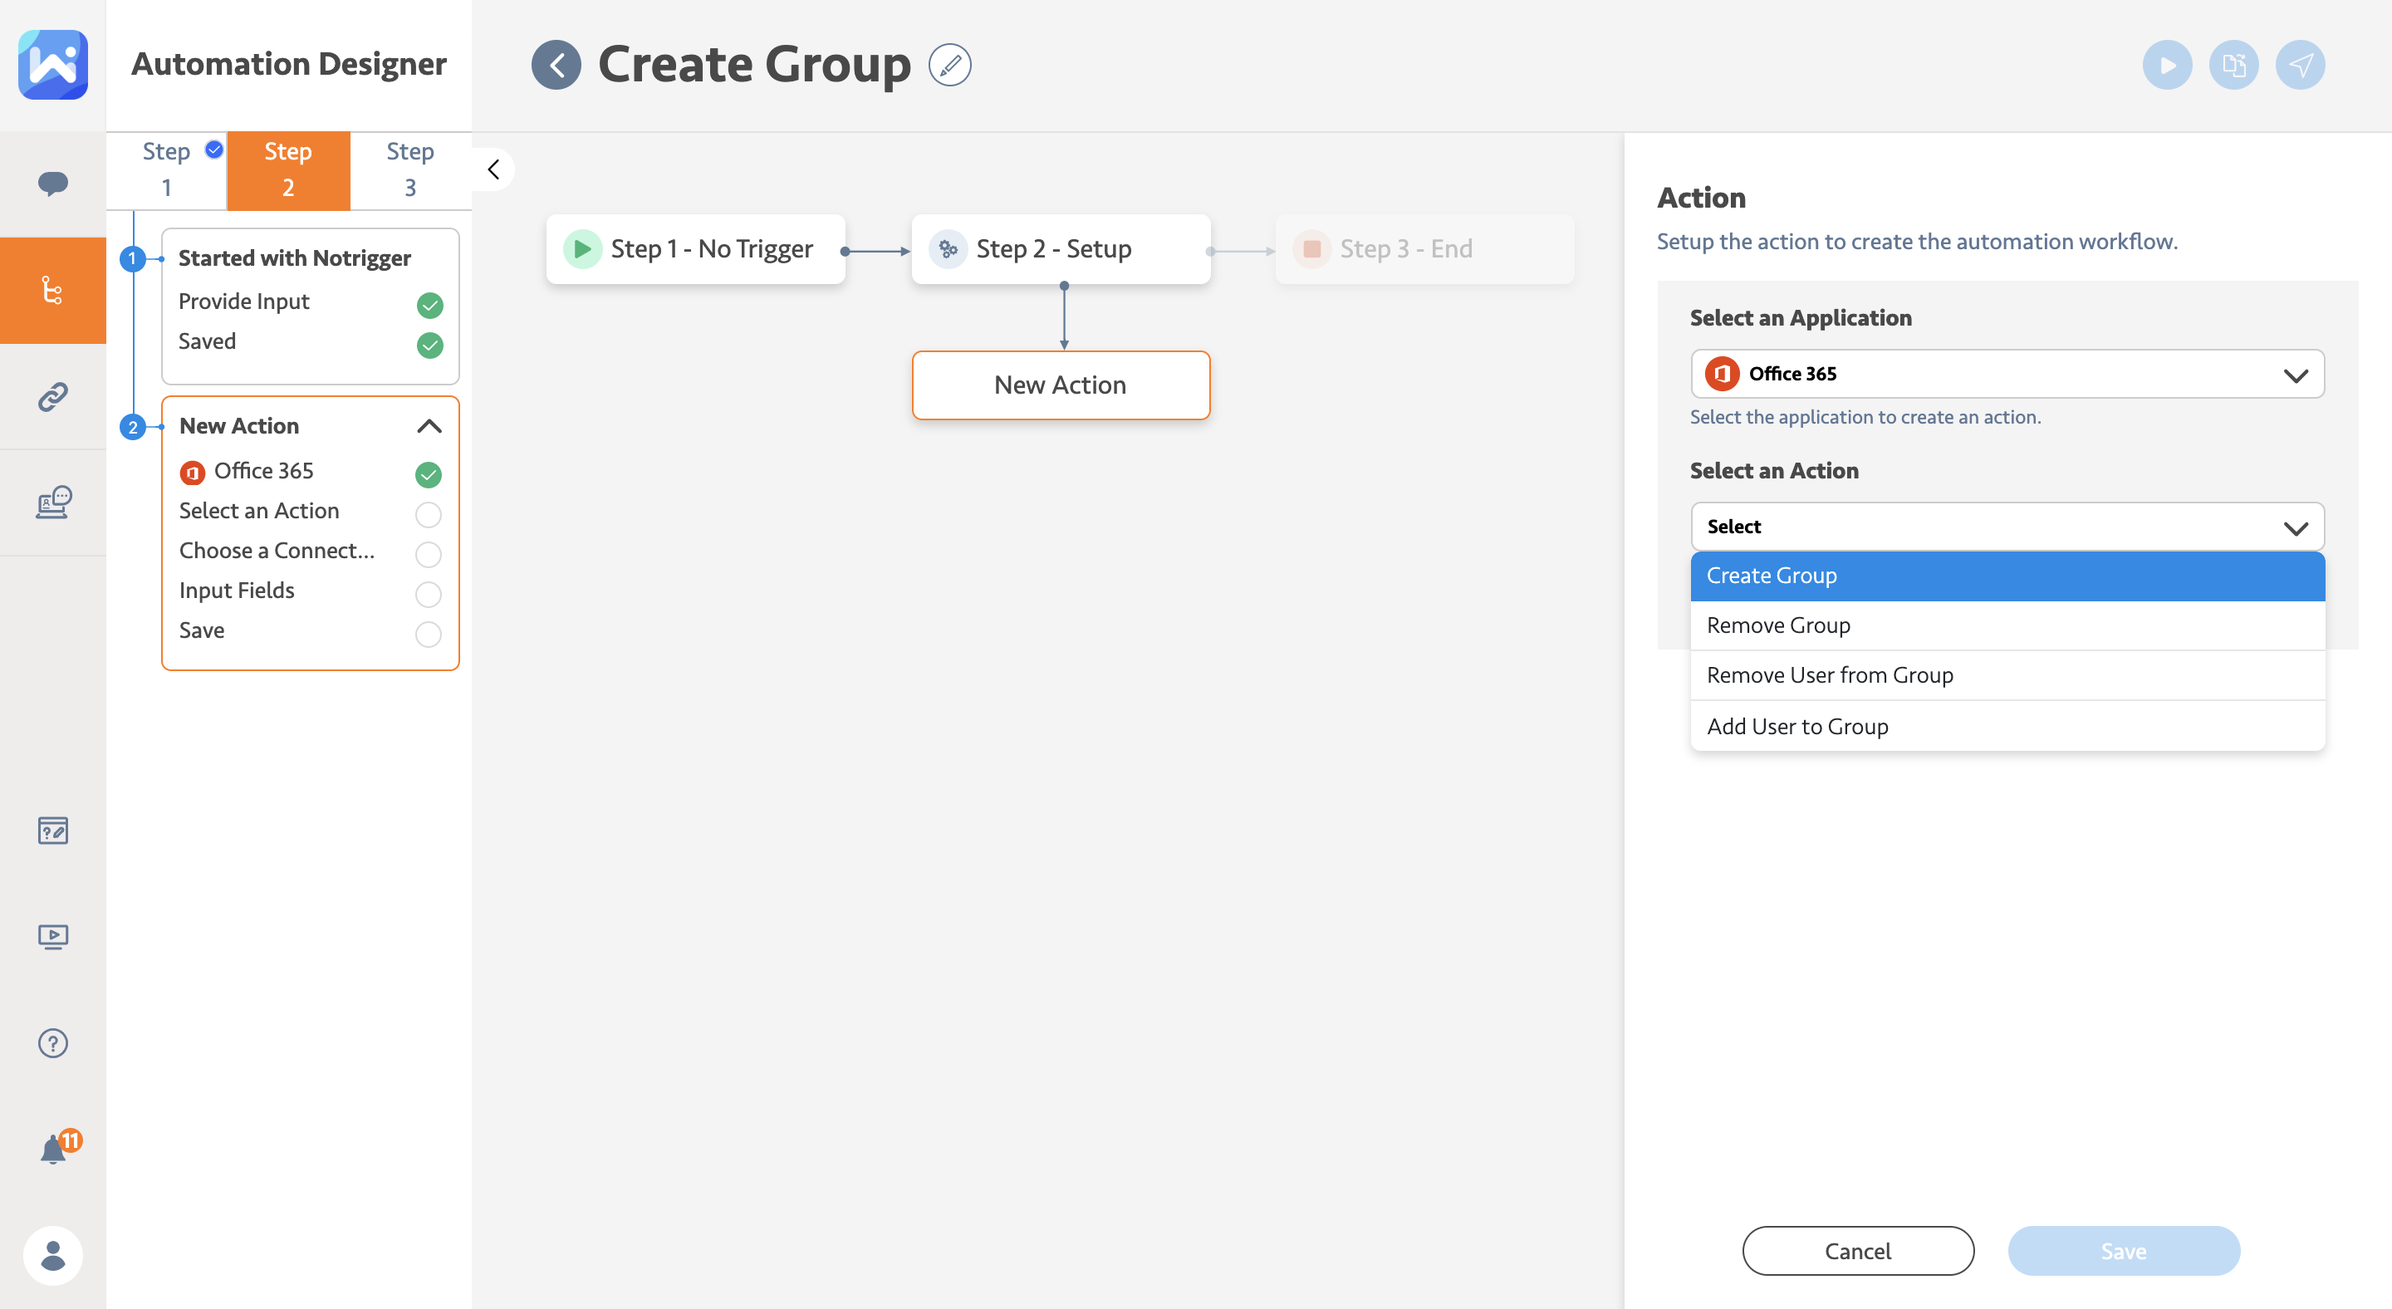2392x1309 pixels.
Task: Open the Office 365 application dropdown
Action: pyautogui.click(x=2007, y=374)
